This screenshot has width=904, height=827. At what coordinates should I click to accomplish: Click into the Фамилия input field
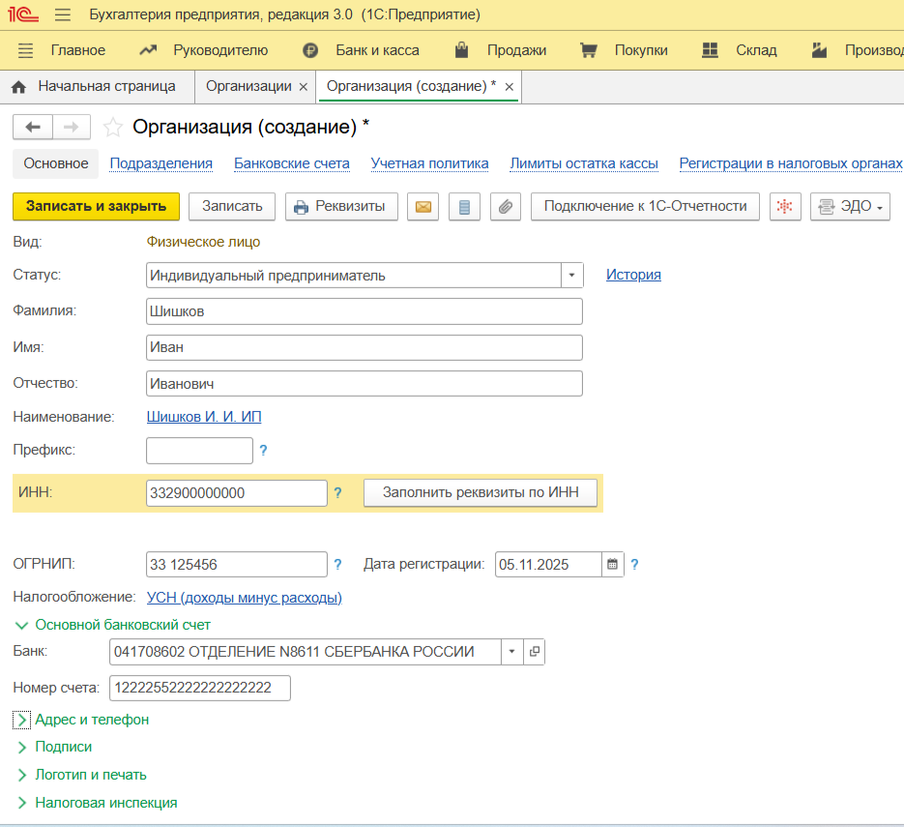364,311
